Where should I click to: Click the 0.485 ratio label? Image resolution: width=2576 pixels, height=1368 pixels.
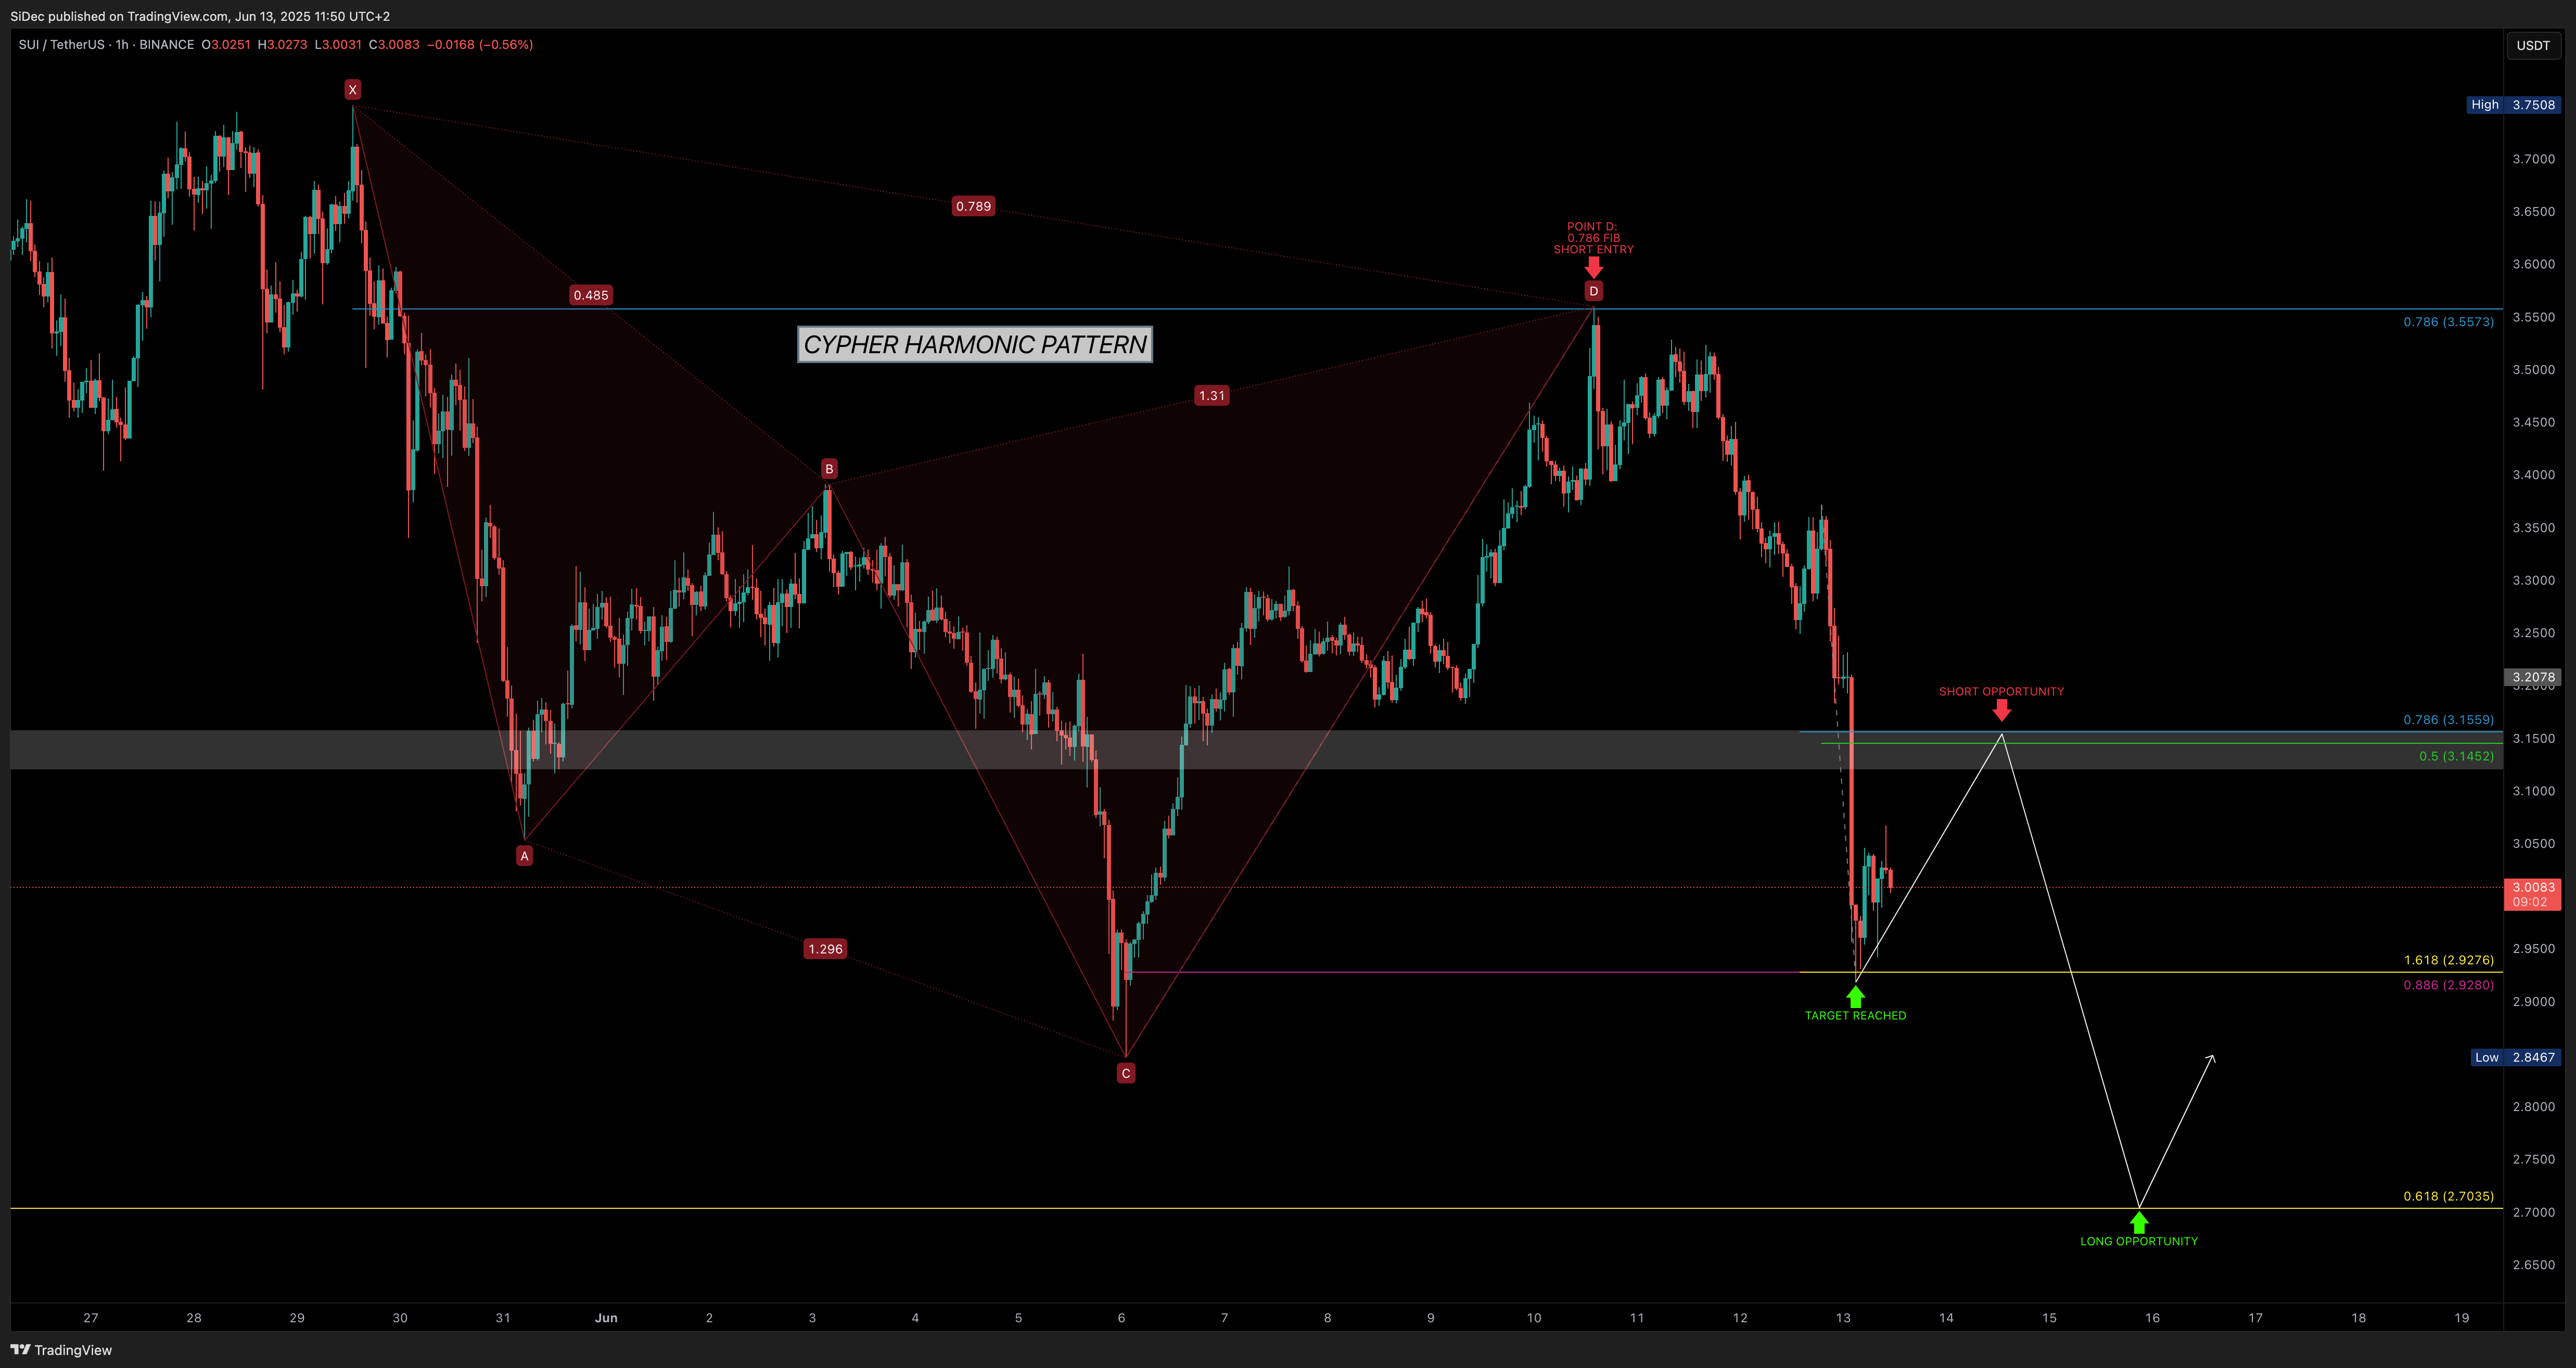click(x=591, y=295)
